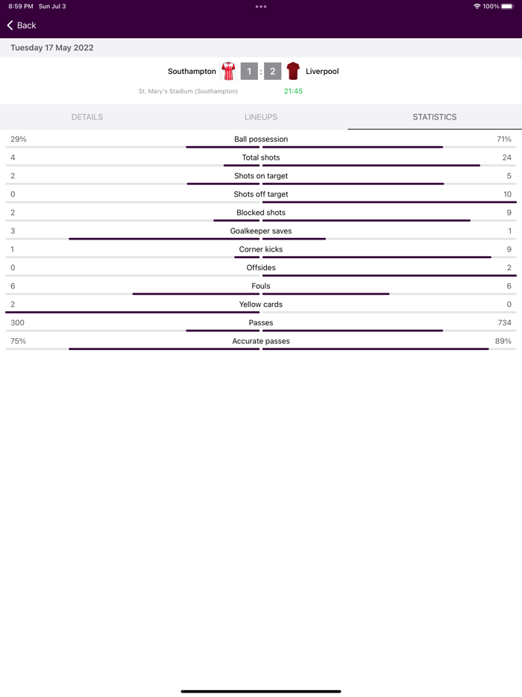Click the Wi-Fi icon in status bar
522x697 pixels.
[476, 6]
